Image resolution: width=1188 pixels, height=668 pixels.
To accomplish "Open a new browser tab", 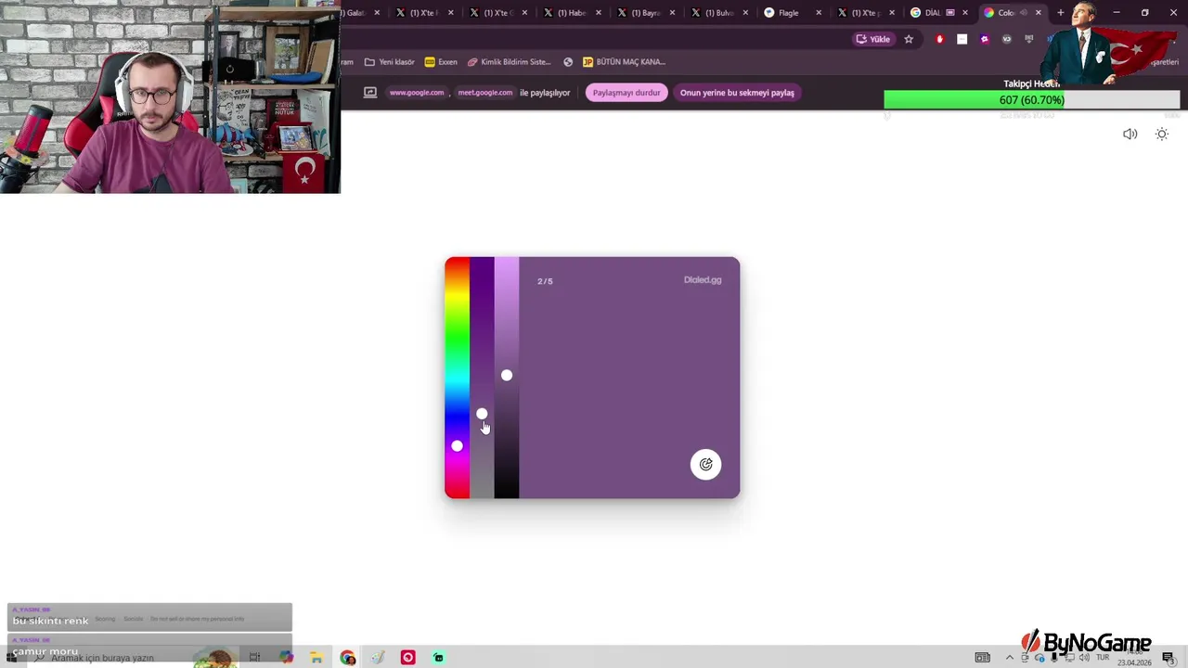I will click(x=1061, y=13).
